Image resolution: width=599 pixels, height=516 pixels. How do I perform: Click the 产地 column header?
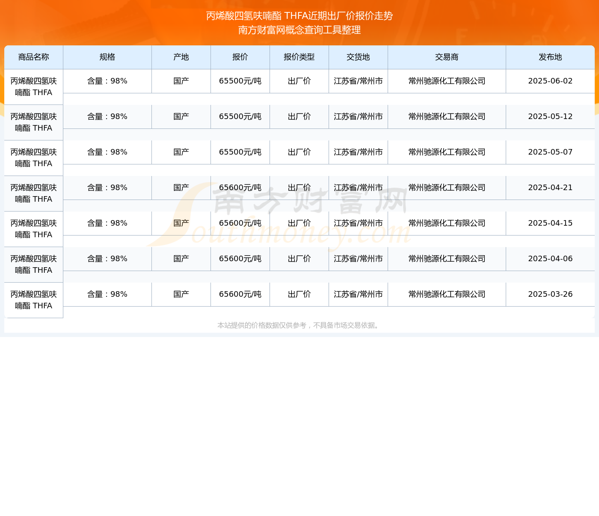pyautogui.click(x=181, y=57)
